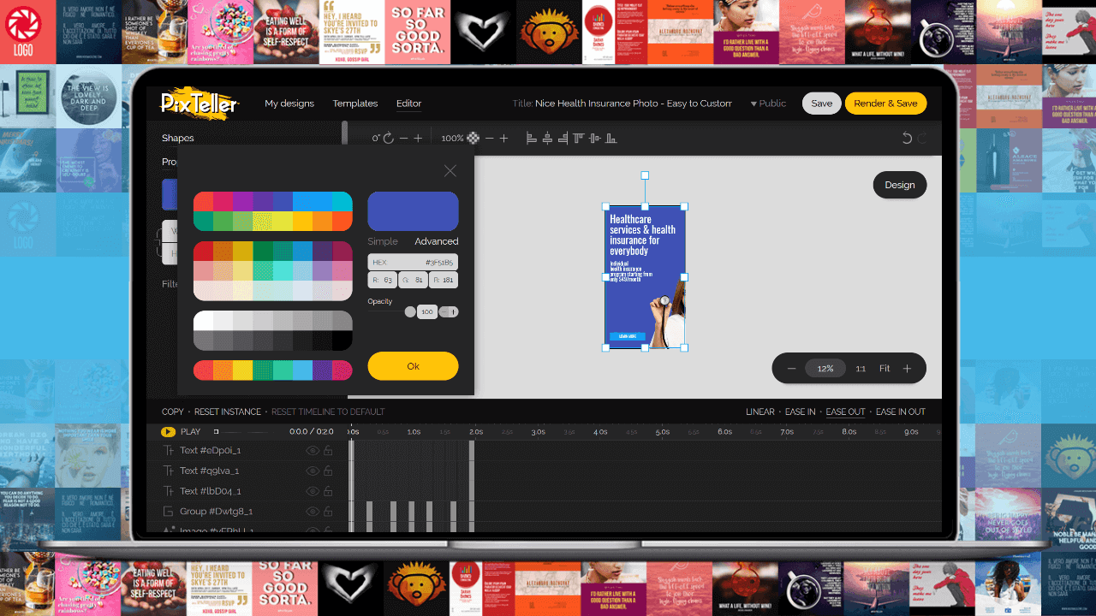Toggle visibility of Group #Dwtg8_1
The image size is (1096, 616).
[x=313, y=512]
